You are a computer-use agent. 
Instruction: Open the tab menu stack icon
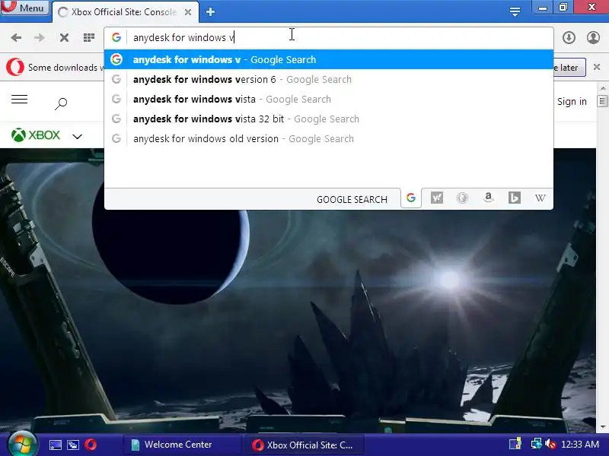click(515, 11)
